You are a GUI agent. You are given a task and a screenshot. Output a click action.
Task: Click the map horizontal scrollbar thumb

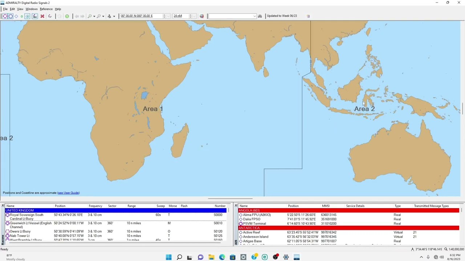(230, 199)
